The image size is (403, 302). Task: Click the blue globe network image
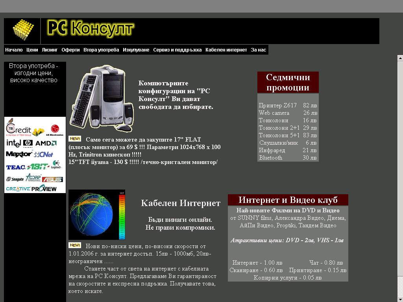[97, 215]
